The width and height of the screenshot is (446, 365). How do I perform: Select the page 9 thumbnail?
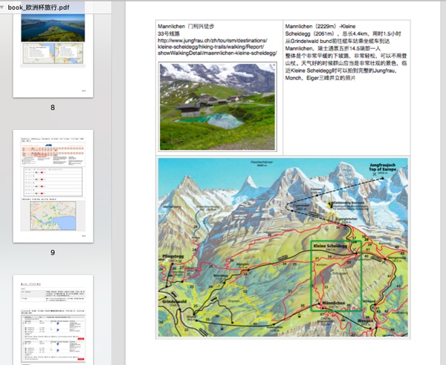coord(53,186)
